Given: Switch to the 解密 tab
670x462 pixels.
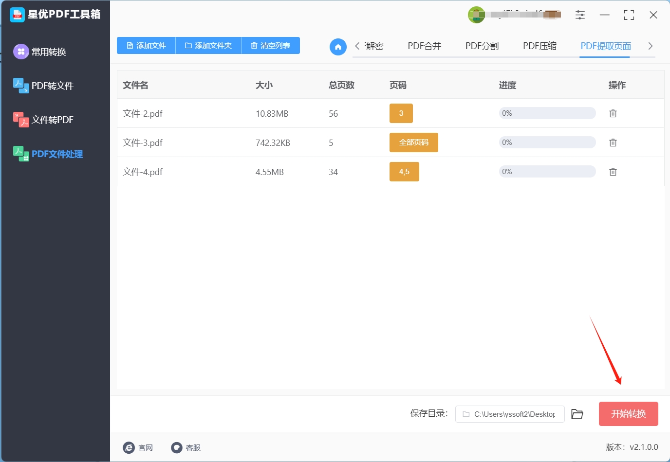Looking at the screenshot, I should [x=374, y=46].
